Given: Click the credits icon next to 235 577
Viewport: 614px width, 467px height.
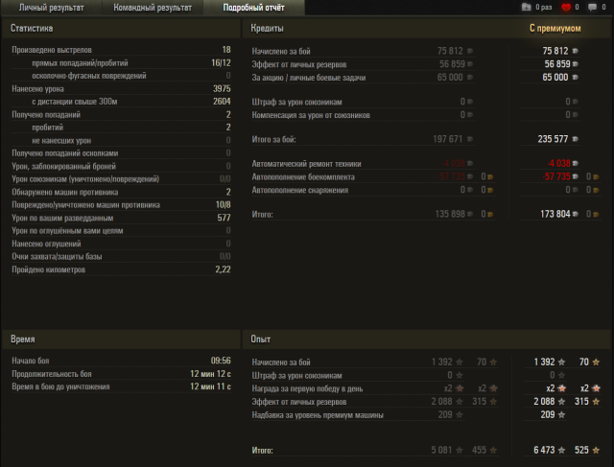Looking at the screenshot, I should (577, 139).
